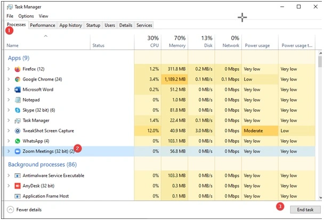The image size is (324, 220).
Task: Switch to the Performance tab
Action: pyautogui.click(x=43, y=25)
